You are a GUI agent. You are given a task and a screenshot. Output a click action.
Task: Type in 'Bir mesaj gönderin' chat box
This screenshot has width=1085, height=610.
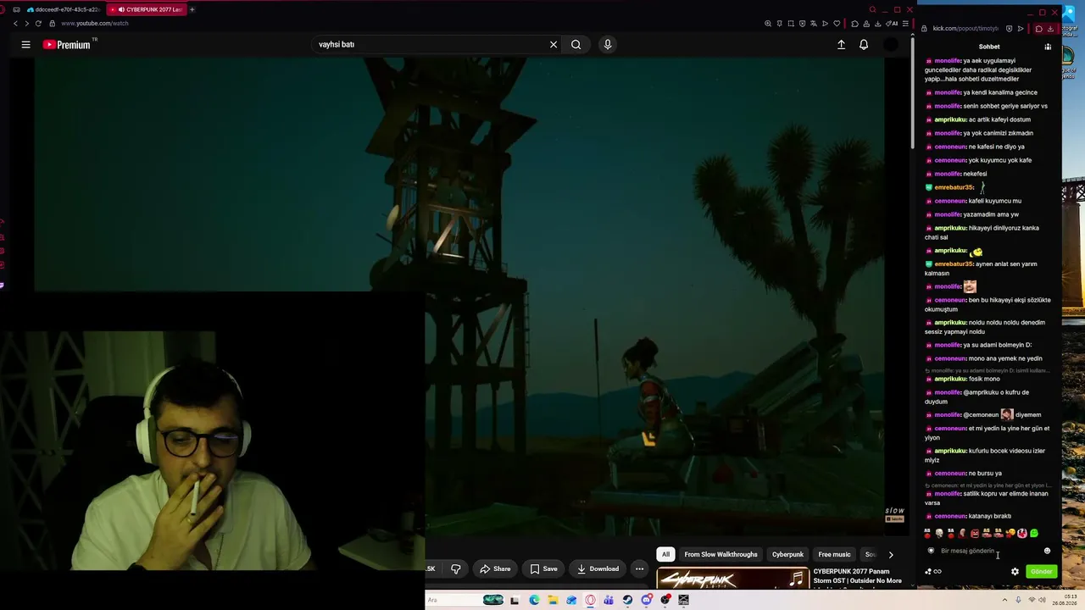tap(988, 551)
